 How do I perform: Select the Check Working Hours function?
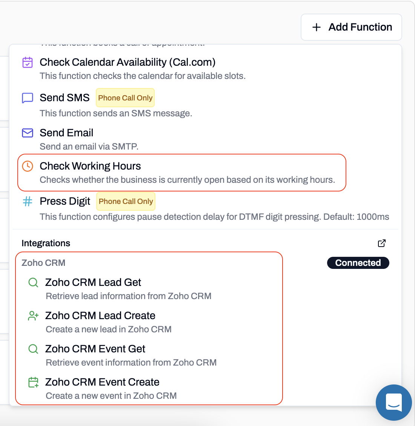90,166
